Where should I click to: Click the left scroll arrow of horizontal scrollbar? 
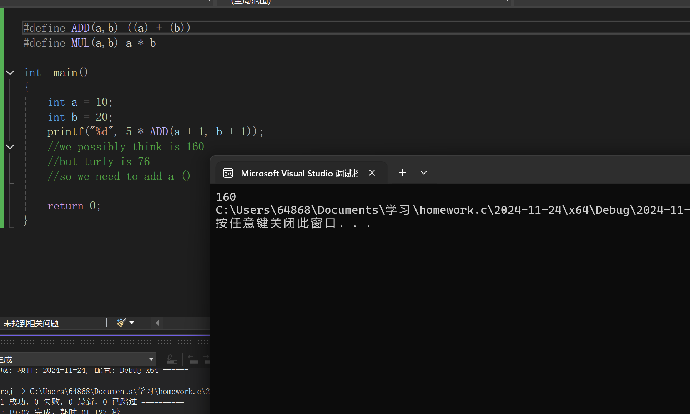(157, 323)
